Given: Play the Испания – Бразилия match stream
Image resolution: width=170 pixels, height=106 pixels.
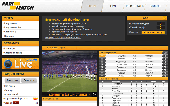Looking at the screenshot, I should (102, 73).
